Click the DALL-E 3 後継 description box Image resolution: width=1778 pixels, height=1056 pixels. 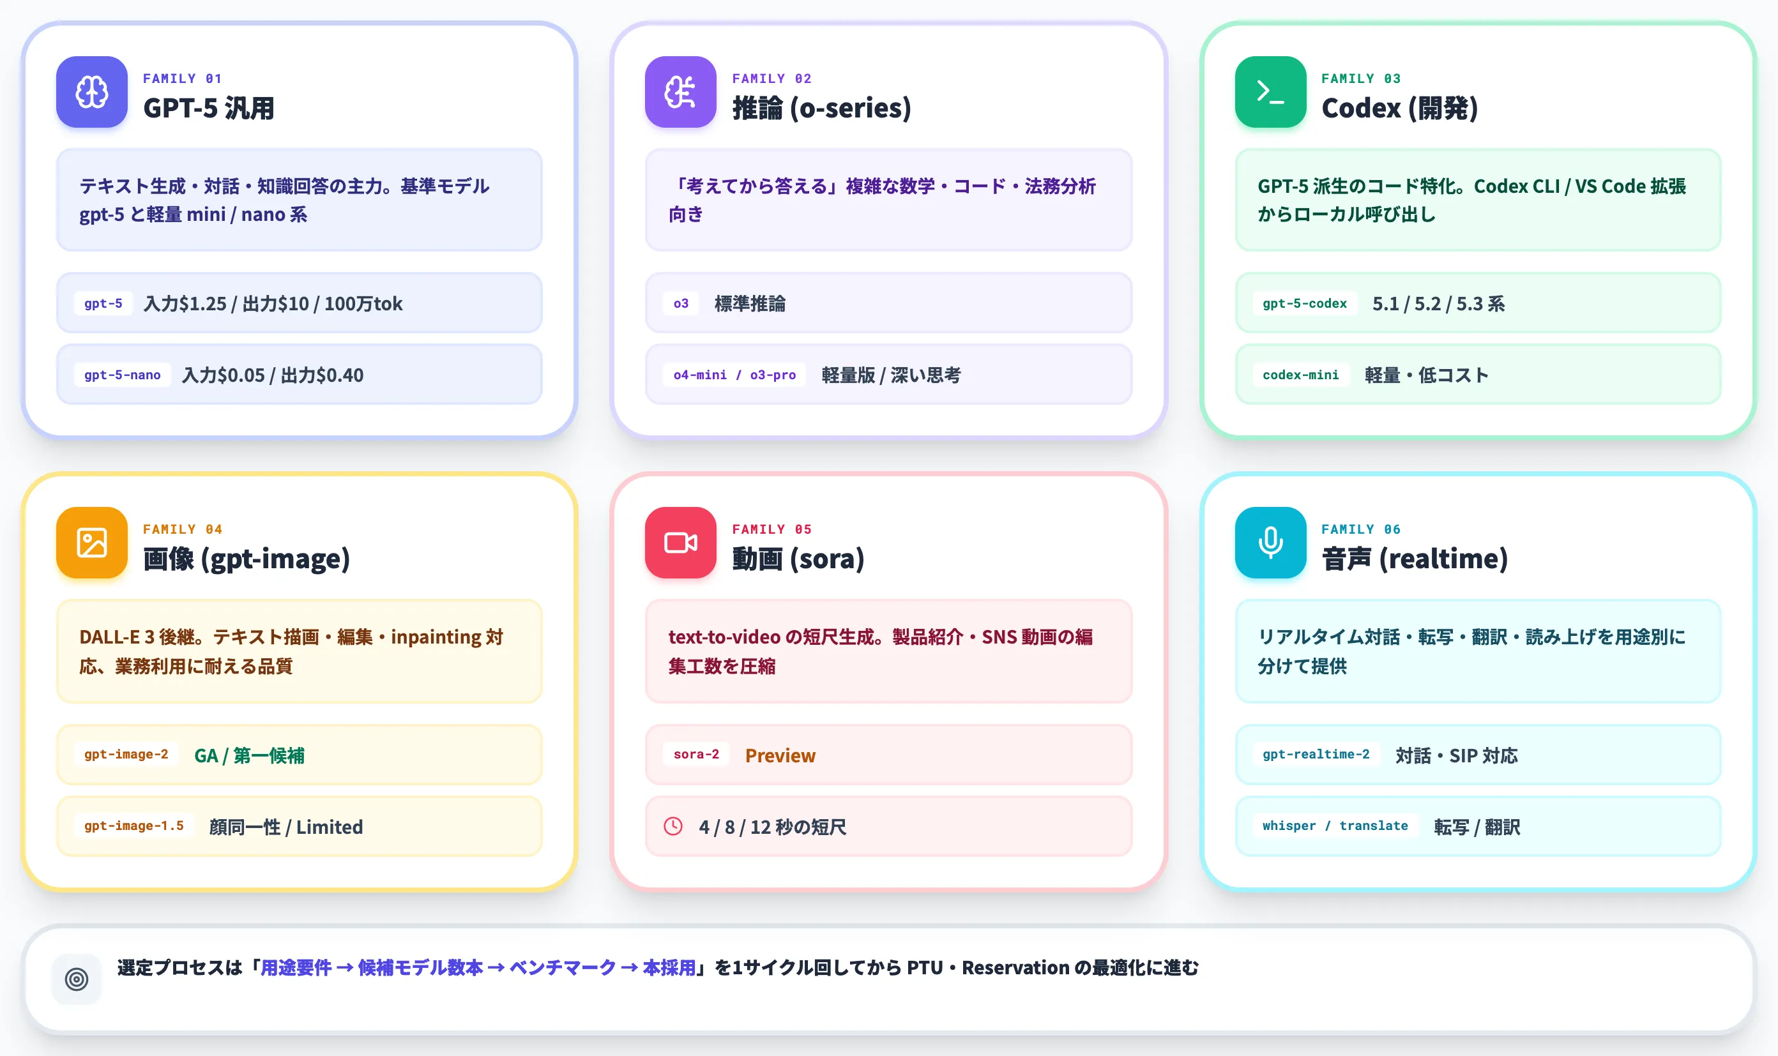click(x=299, y=651)
